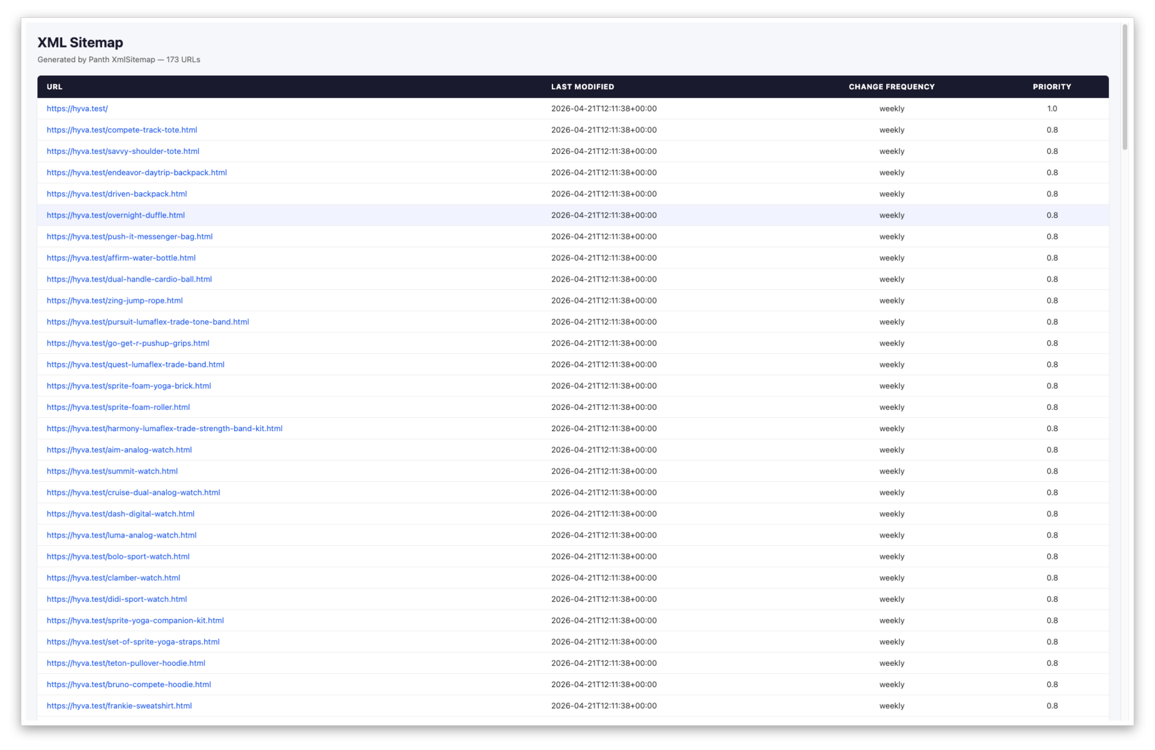Visit the endeavor-daytrip-backpack.html link

pyautogui.click(x=136, y=172)
